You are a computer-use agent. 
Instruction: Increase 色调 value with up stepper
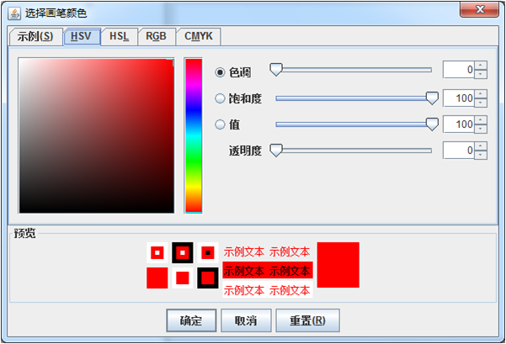(481, 66)
